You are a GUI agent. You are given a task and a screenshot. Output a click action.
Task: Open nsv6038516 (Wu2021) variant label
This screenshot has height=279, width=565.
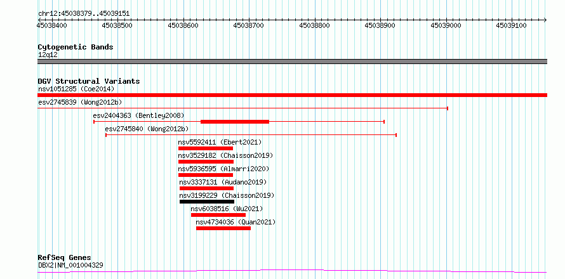(227, 209)
